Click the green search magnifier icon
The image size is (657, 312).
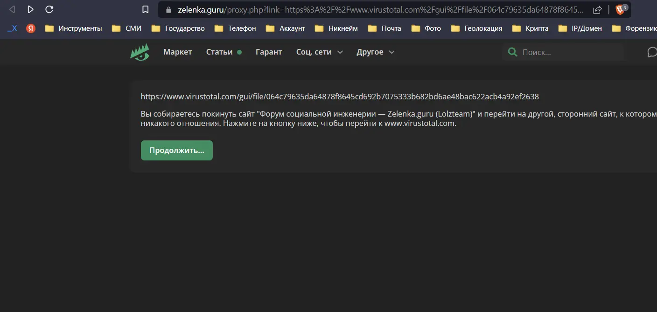pyautogui.click(x=512, y=52)
